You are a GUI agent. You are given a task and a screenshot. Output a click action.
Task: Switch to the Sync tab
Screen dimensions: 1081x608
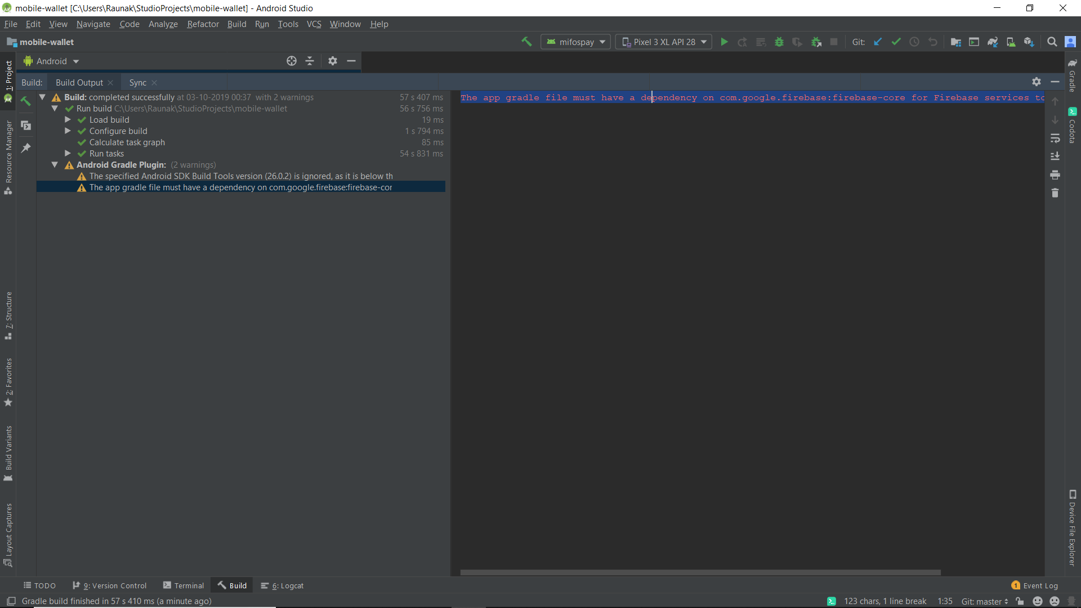pos(137,82)
